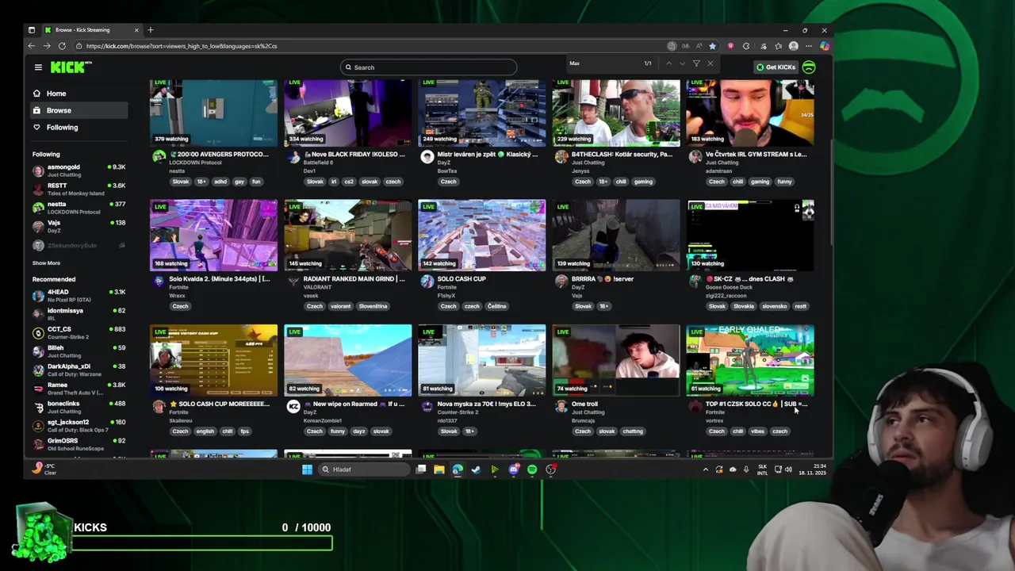Go back using browser back arrow
1015x571 pixels.
(32, 46)
